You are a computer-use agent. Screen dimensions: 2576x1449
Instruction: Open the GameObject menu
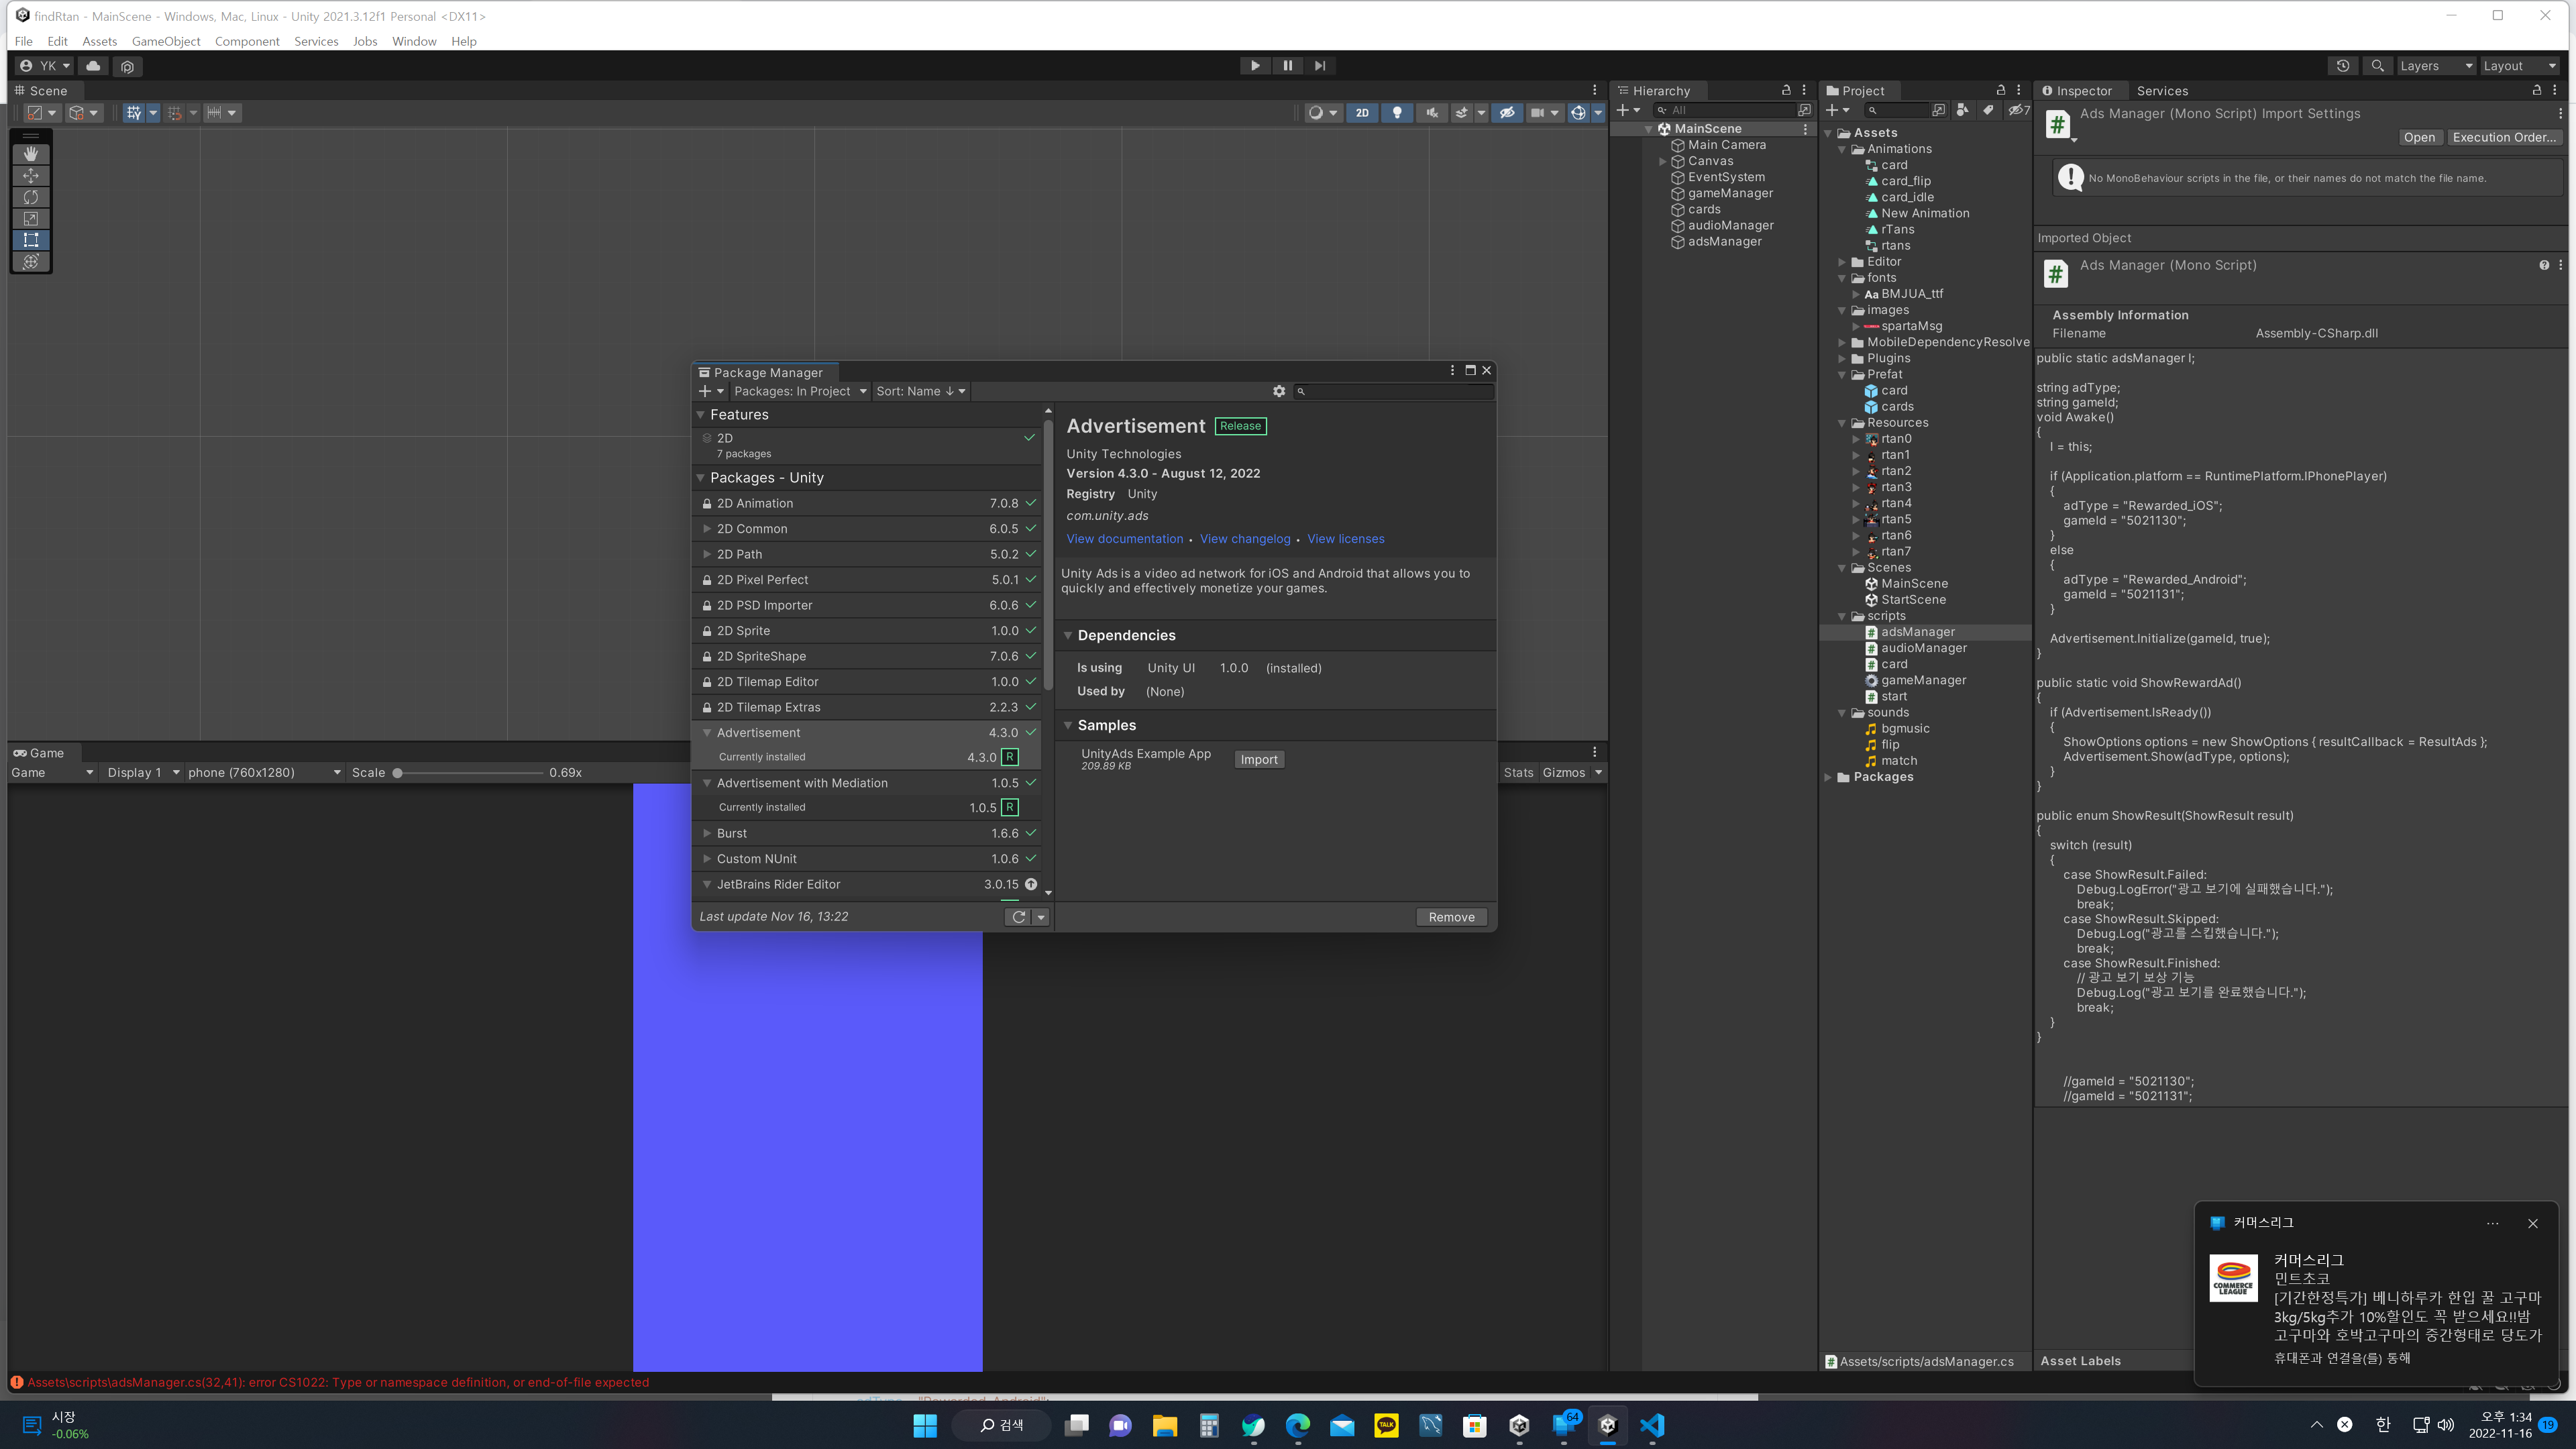click(x=166, y=41)
